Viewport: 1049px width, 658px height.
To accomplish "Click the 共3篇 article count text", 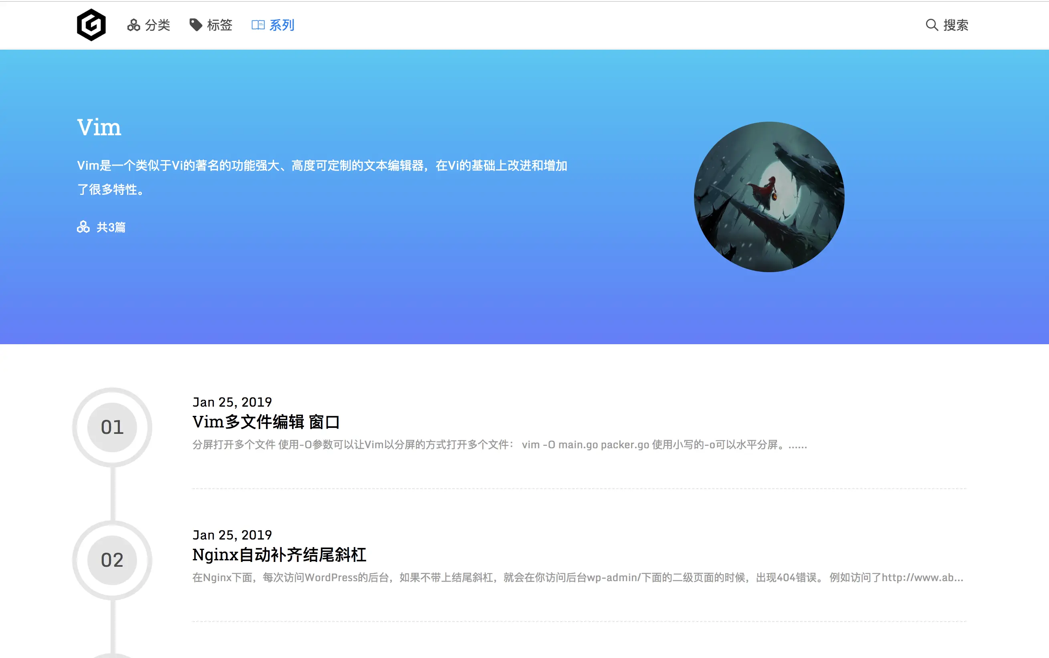I will click(111, 227).
